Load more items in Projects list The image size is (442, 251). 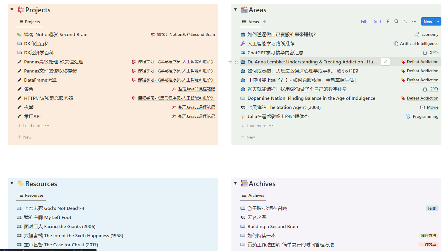pyautogui.click(x=33, y=126)
